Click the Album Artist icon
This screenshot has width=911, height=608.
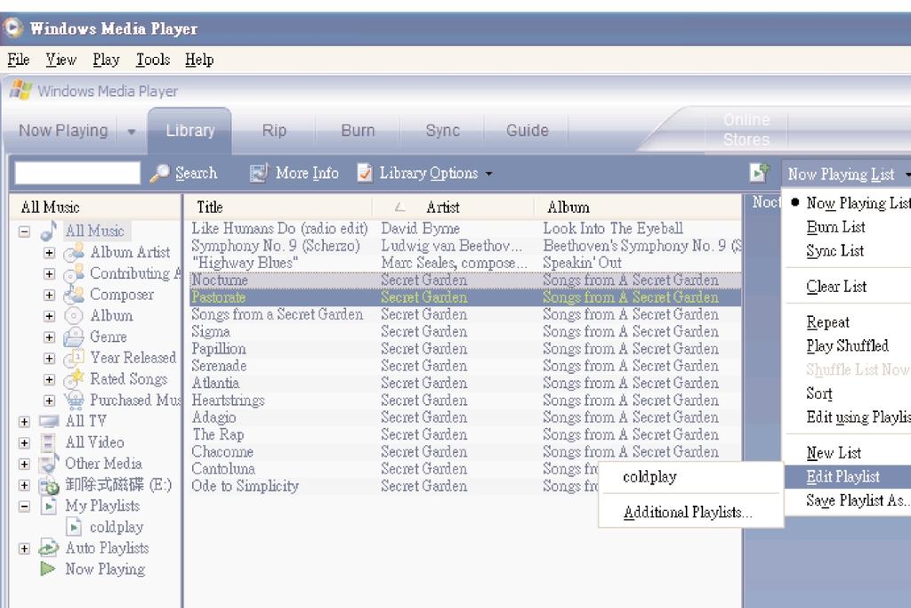74,253
